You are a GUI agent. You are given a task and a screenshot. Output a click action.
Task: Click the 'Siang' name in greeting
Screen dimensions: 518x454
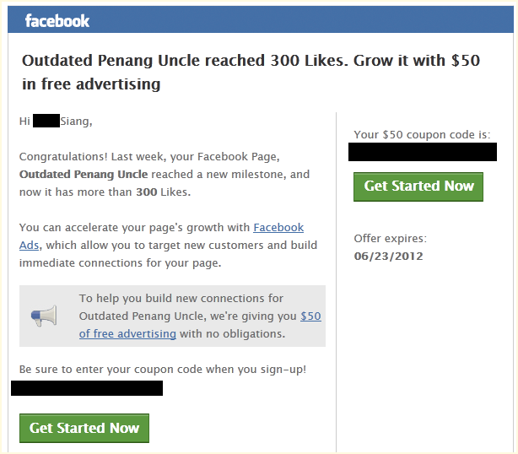pyautogui.click(x=74, y=121)
